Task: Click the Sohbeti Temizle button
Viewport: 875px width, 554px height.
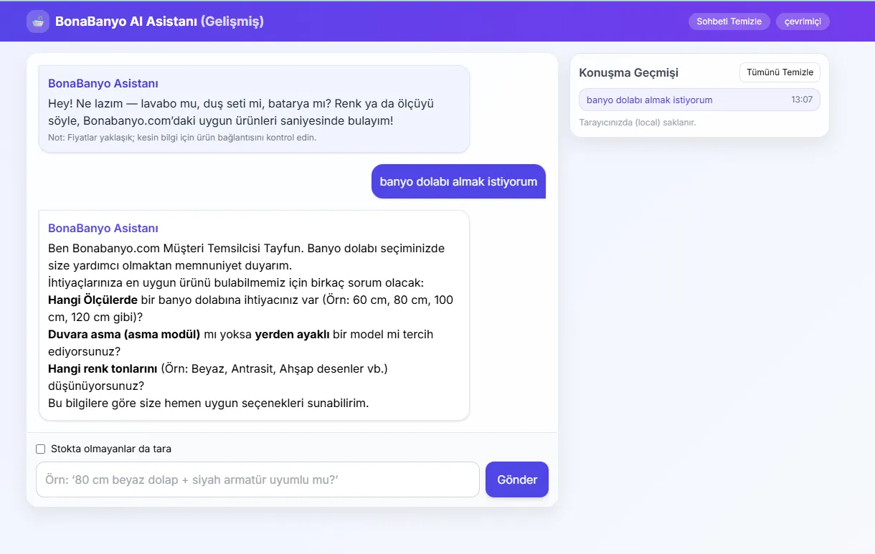Action: (x=729, y=21)
